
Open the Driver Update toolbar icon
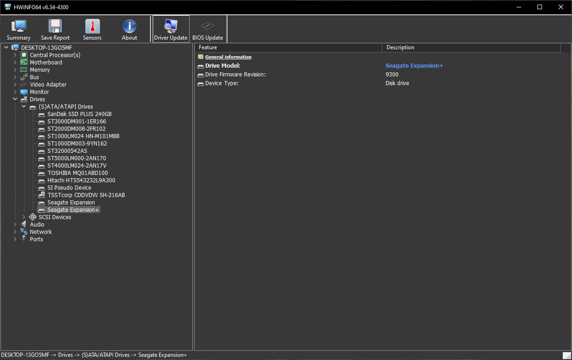pos(171,26)
